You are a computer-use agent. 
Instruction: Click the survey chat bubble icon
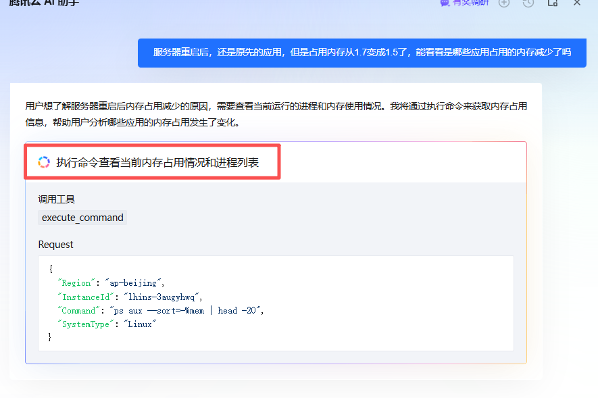[x=445, y=3]
